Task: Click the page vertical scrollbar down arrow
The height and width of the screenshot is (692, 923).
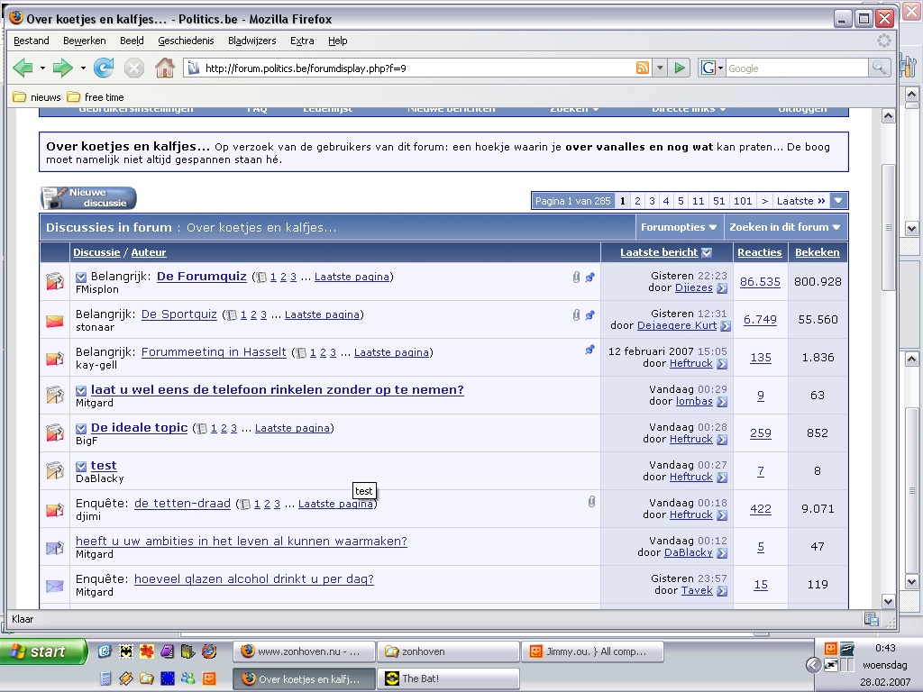Action: tap(888, 601)
